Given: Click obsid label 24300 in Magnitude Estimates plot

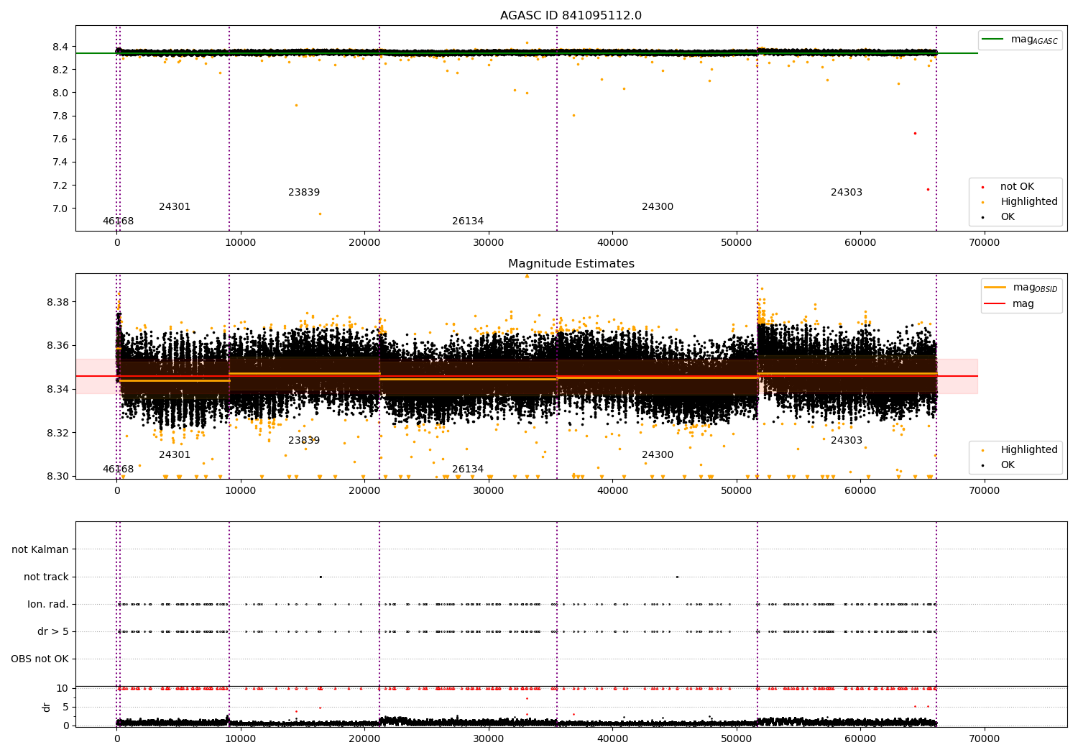Looking at the screenshot, I should (x=658, y=455).
